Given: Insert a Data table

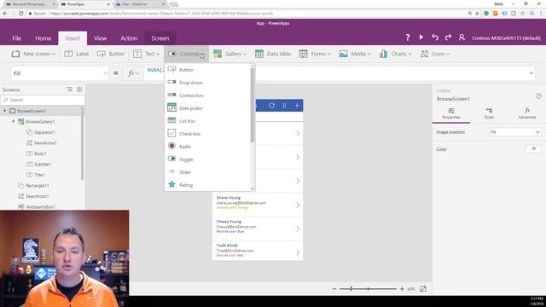Looking at the screenshot, I should click(273, 54).
